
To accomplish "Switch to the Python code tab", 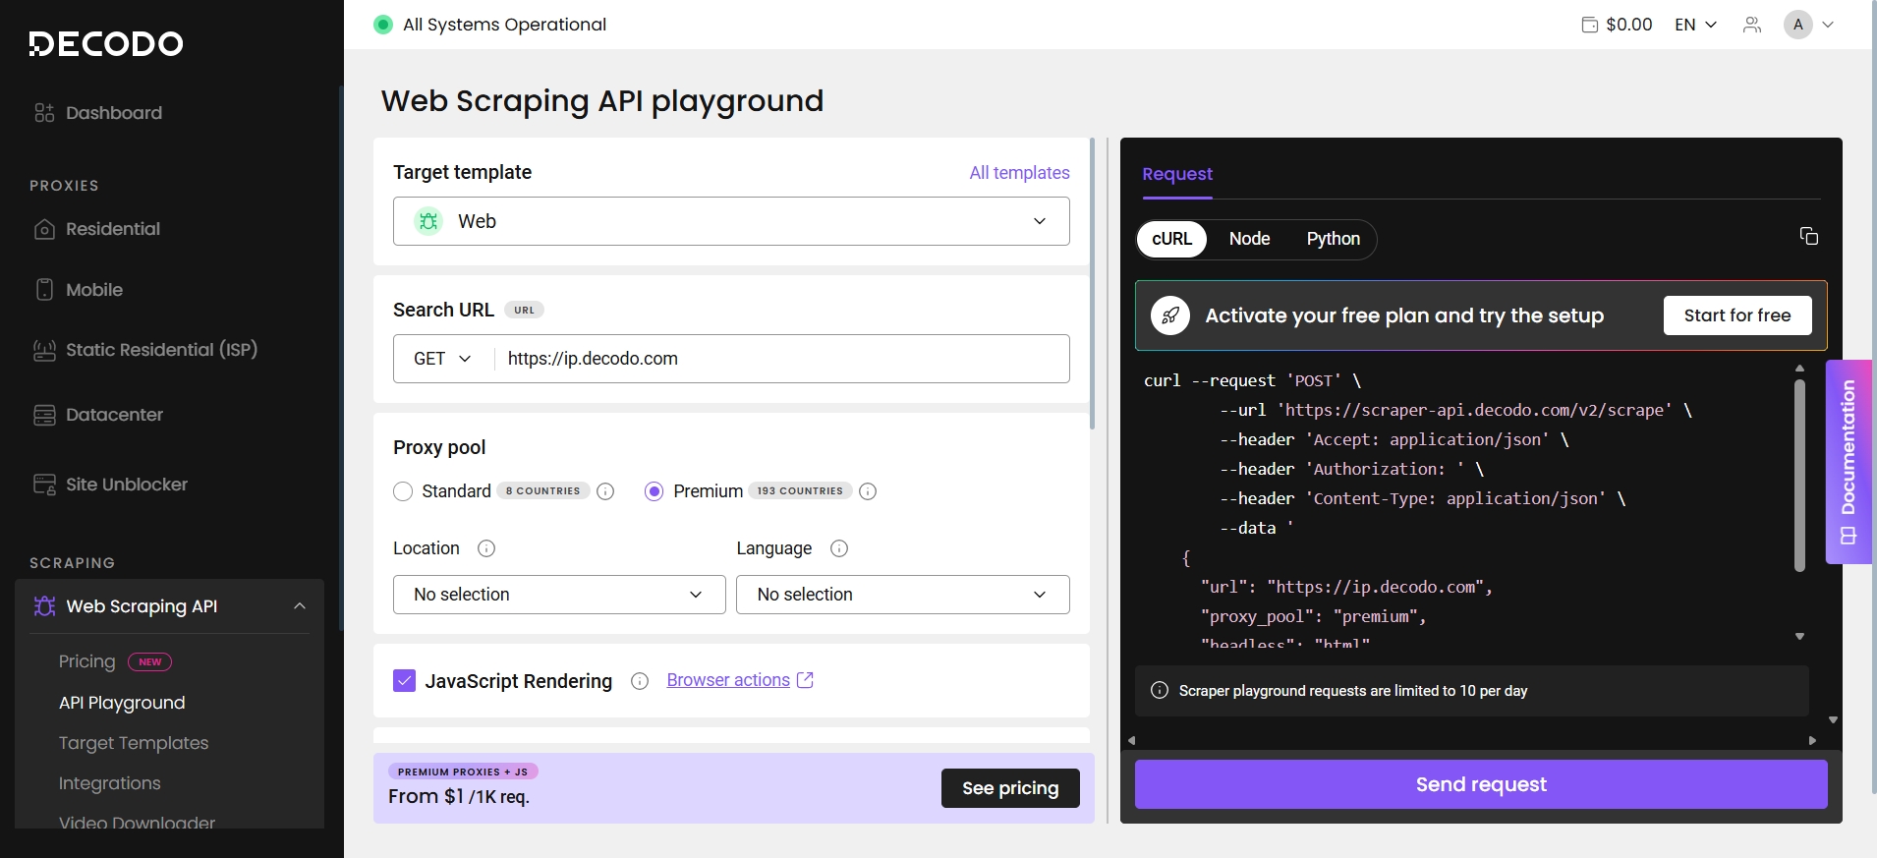I will pyautogui.click(x=1333, y=239).
